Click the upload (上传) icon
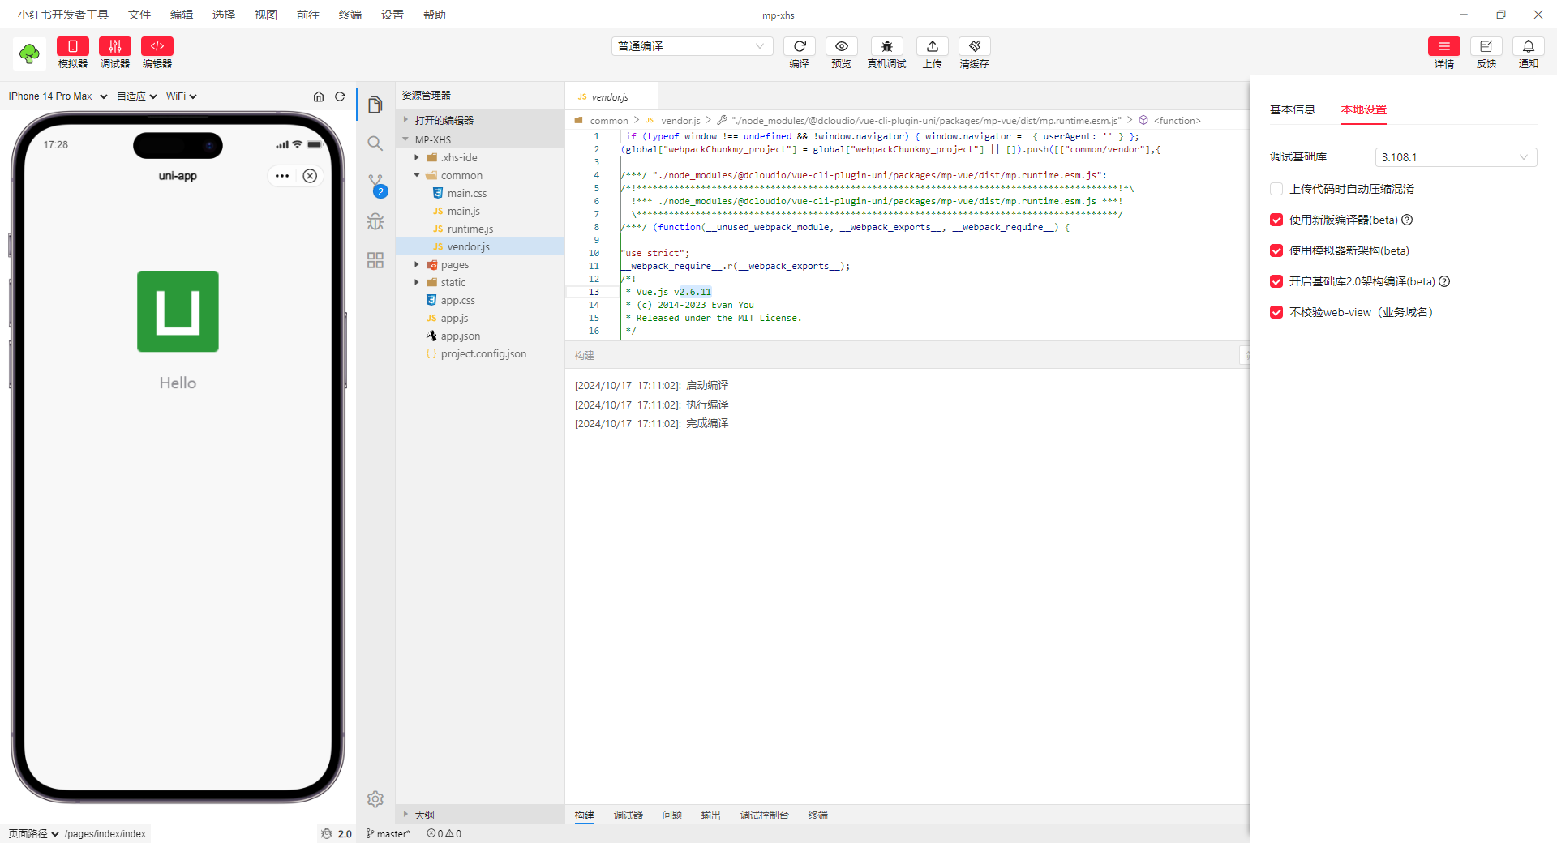The width and height of the screenshot is (1557, 843). click(933, 46)
